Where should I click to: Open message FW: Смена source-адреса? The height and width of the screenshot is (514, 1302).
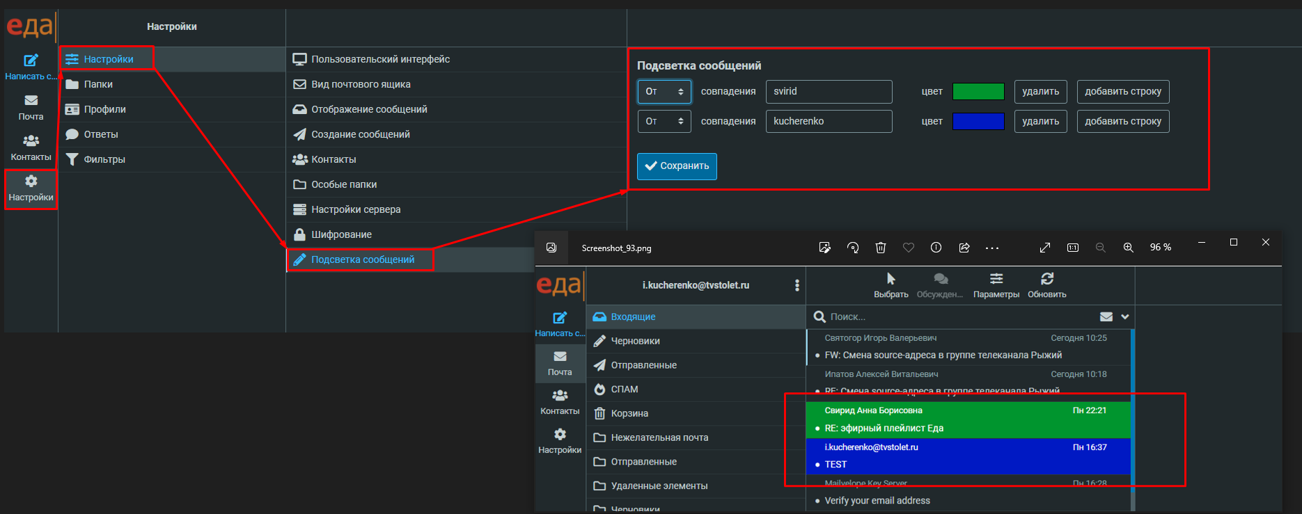[968, 346]
